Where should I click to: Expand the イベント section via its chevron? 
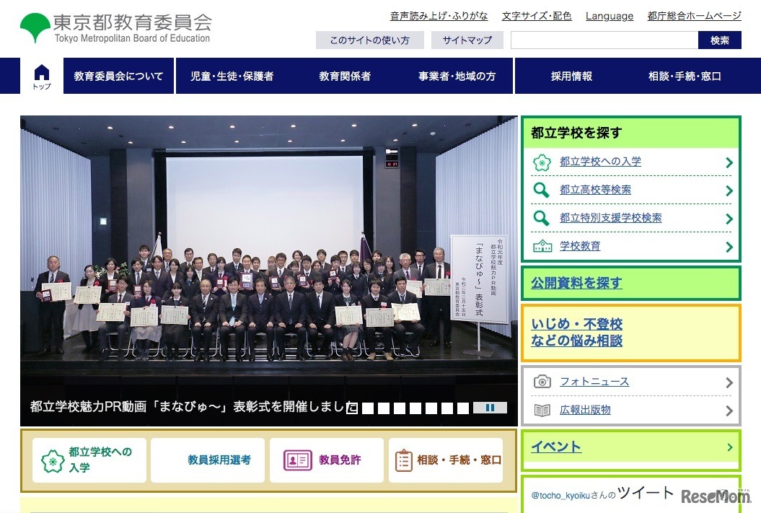(x=729, y=447)
